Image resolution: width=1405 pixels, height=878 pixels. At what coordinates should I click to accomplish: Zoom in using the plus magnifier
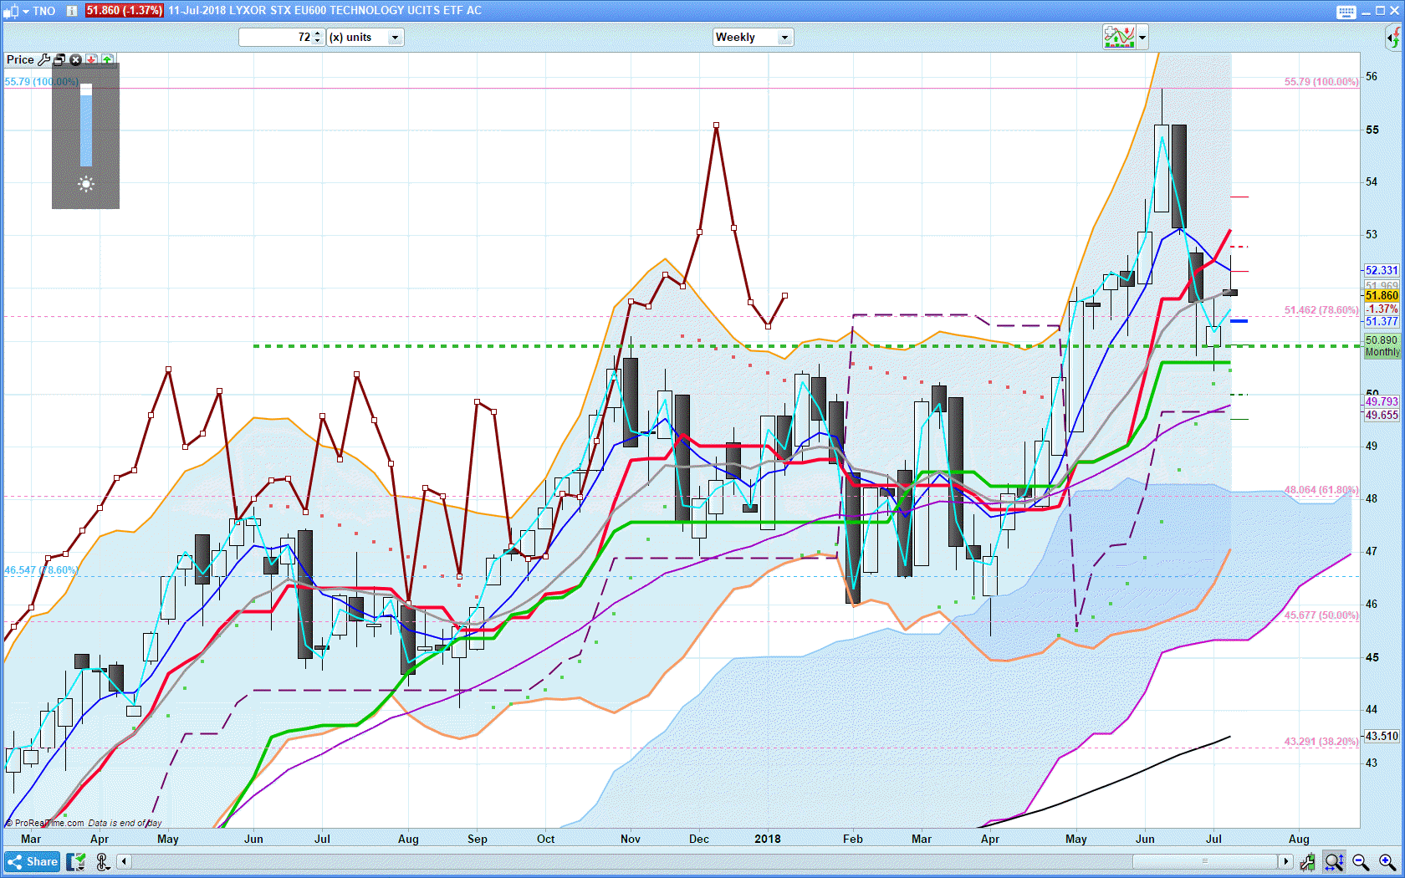tap(1387, 861)
